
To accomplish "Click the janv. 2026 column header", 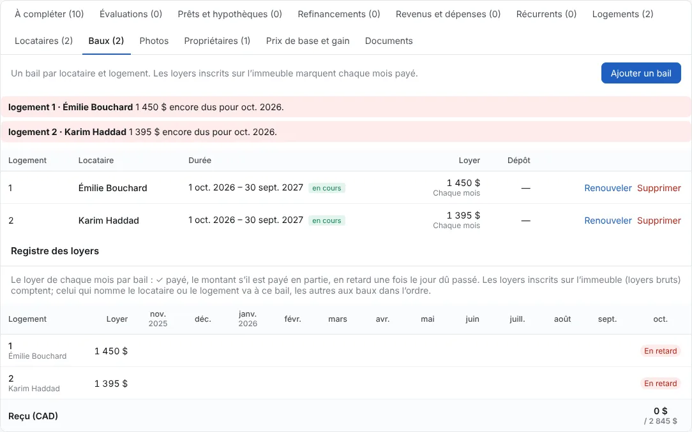I will (248, 319).
